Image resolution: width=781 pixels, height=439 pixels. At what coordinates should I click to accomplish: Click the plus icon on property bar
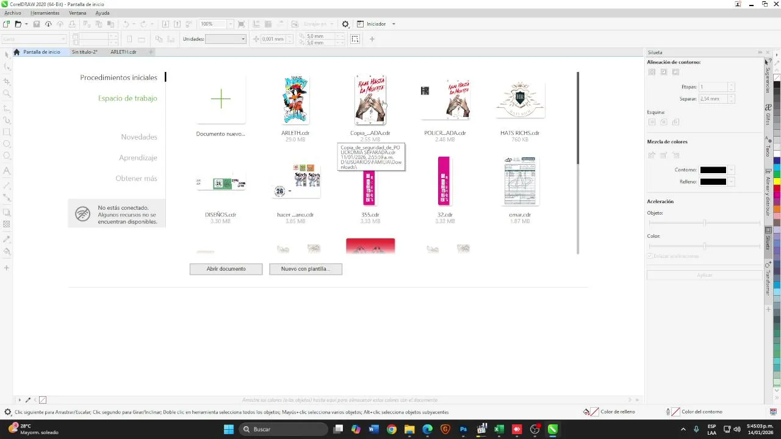(372, 39)
